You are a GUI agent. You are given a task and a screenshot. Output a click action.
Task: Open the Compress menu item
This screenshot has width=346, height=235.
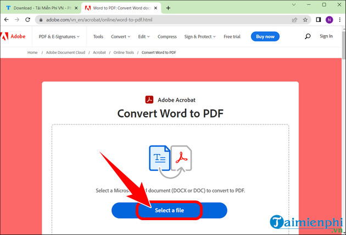click(x=167, y=37)
